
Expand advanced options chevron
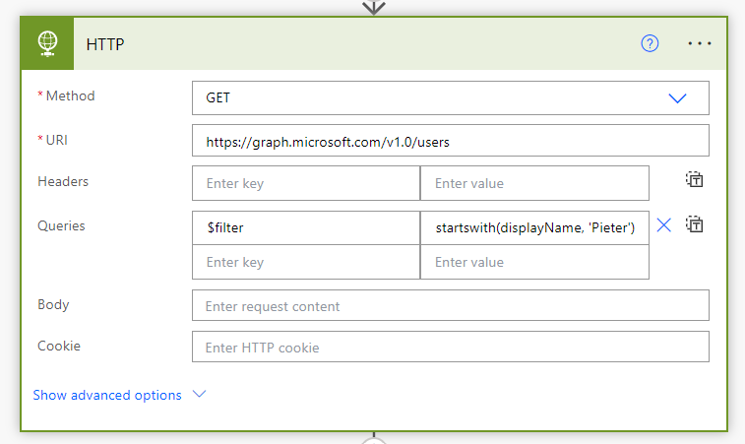coord(199,394)
